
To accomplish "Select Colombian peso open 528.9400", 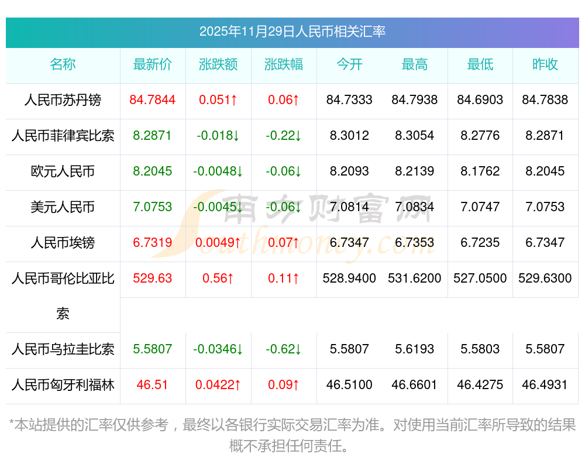I will coord(349,278).
